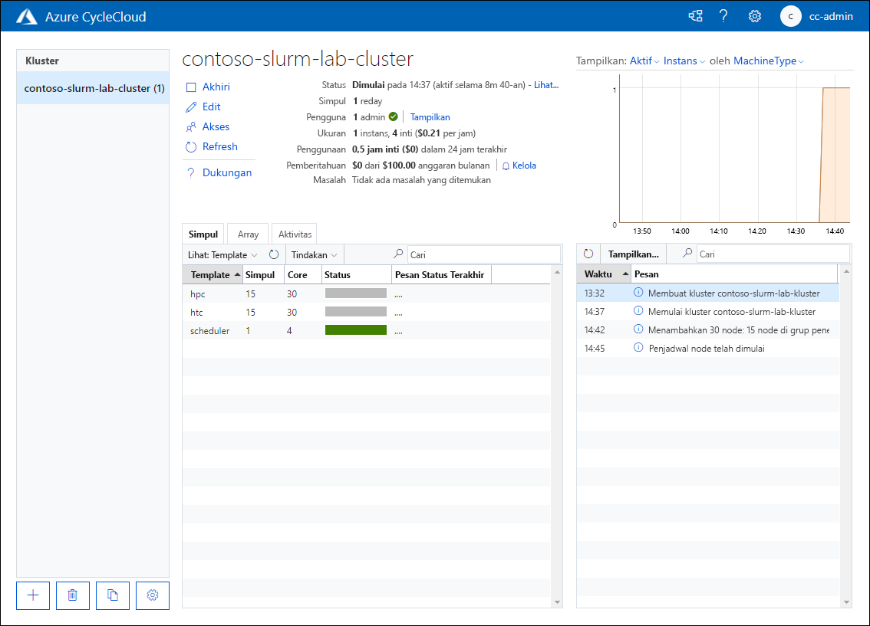
Task: Open cluster settings with the gear icon below Kluster
Action: [152, 595]
